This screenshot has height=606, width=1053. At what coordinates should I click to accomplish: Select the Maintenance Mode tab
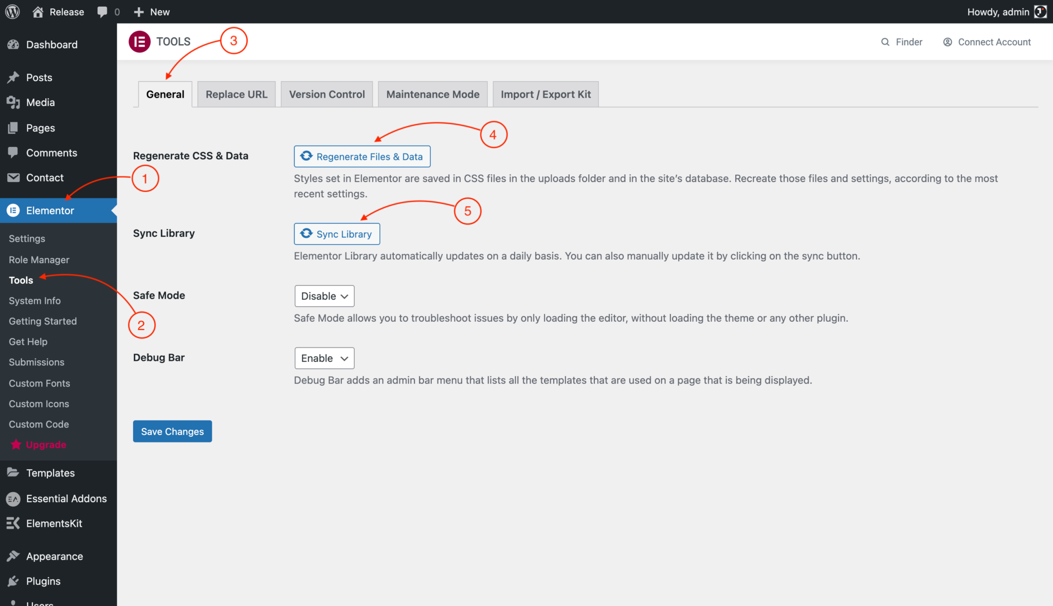[432, 94]
